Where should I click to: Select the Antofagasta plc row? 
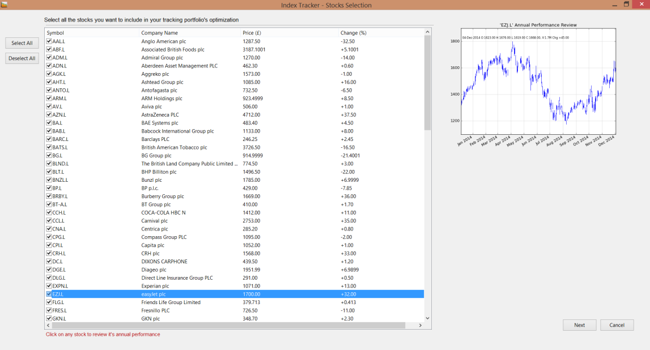(235, 90)
